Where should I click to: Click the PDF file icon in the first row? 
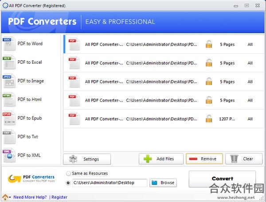[x=74, y=44]
